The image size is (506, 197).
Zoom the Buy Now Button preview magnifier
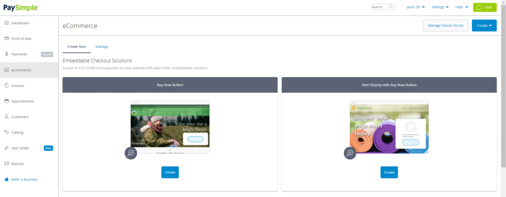tap(130, 153)
